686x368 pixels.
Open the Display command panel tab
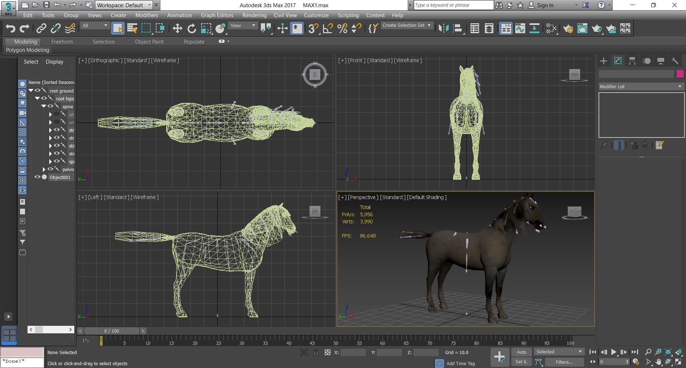661,61
